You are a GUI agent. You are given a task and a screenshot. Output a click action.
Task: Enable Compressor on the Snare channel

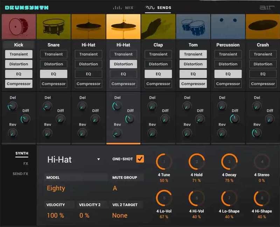[x=54, y=84]
